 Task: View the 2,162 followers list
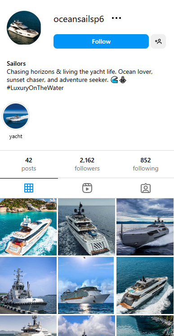(87, 164)
